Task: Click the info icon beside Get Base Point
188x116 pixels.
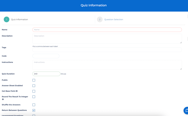Action: coord(17,91)
